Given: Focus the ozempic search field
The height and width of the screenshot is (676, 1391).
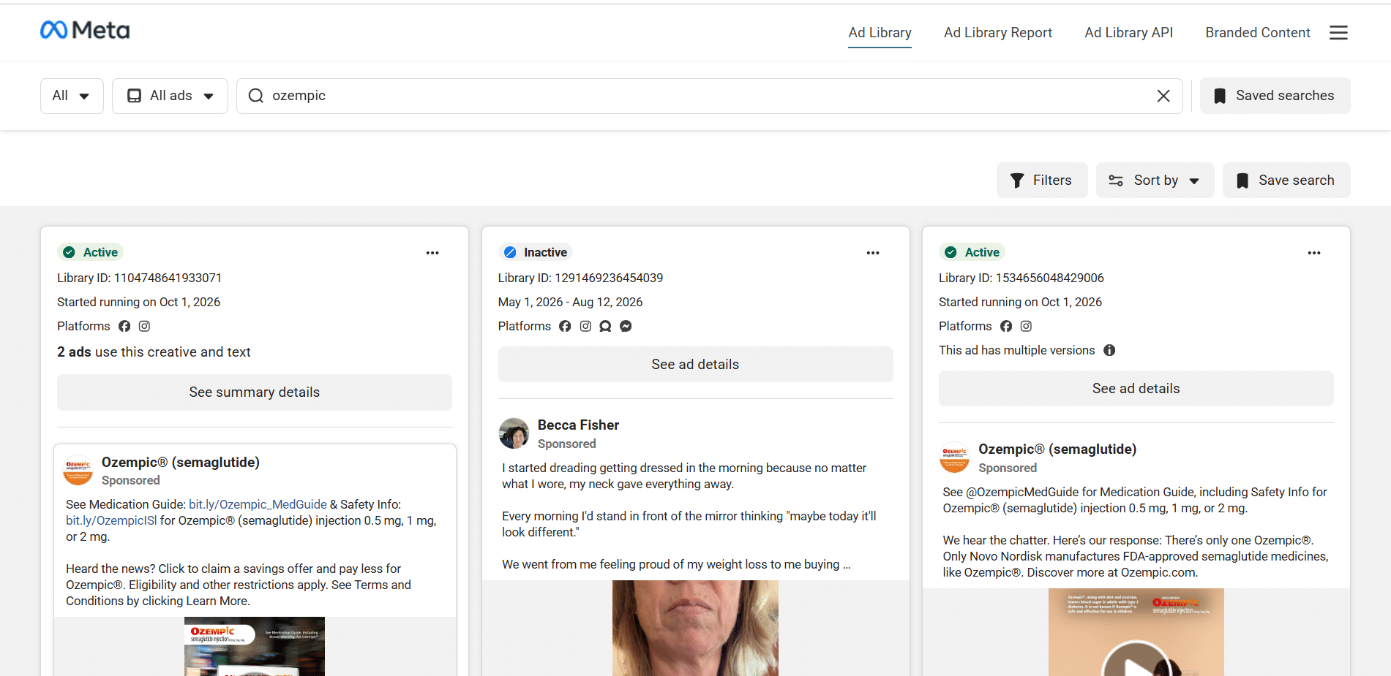Looking at the screenshot, I should 709,96.
